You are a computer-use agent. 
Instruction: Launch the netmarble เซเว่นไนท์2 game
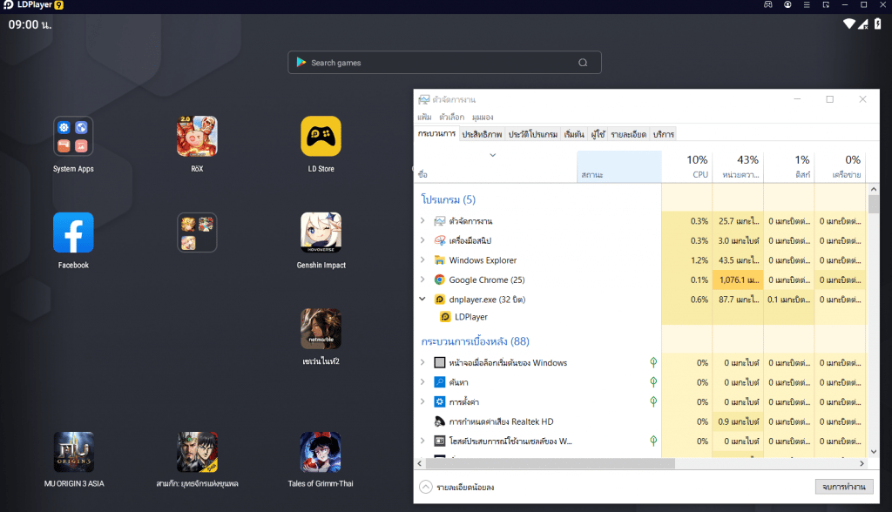(x=321, y=328)
